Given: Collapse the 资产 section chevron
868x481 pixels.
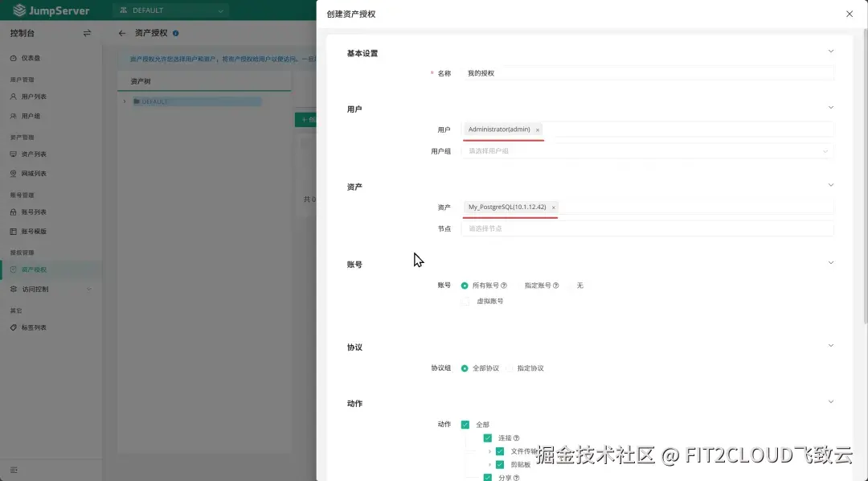Looking at the screenshot, I should (x=830, y=184).
